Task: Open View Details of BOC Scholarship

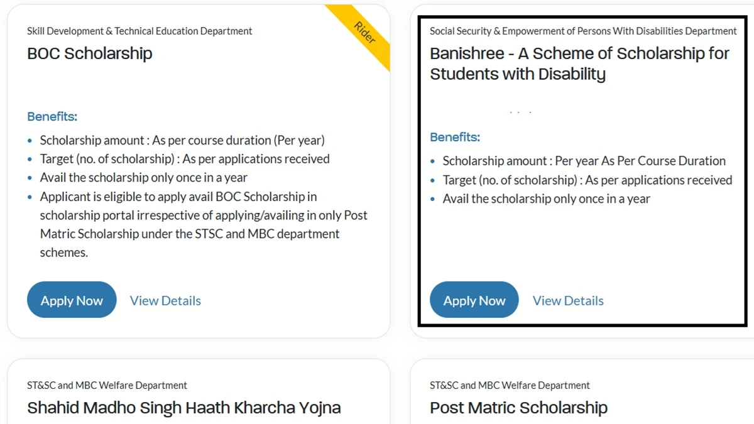Action: point(165,300)
